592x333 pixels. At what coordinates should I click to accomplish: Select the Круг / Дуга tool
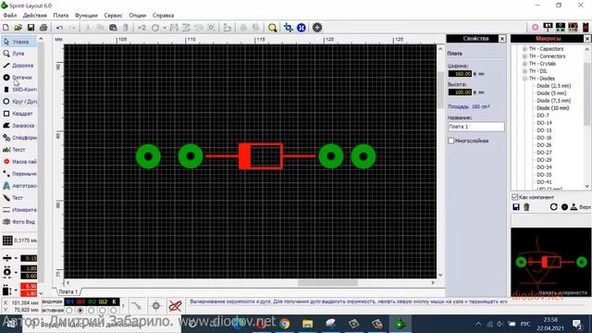18,102
